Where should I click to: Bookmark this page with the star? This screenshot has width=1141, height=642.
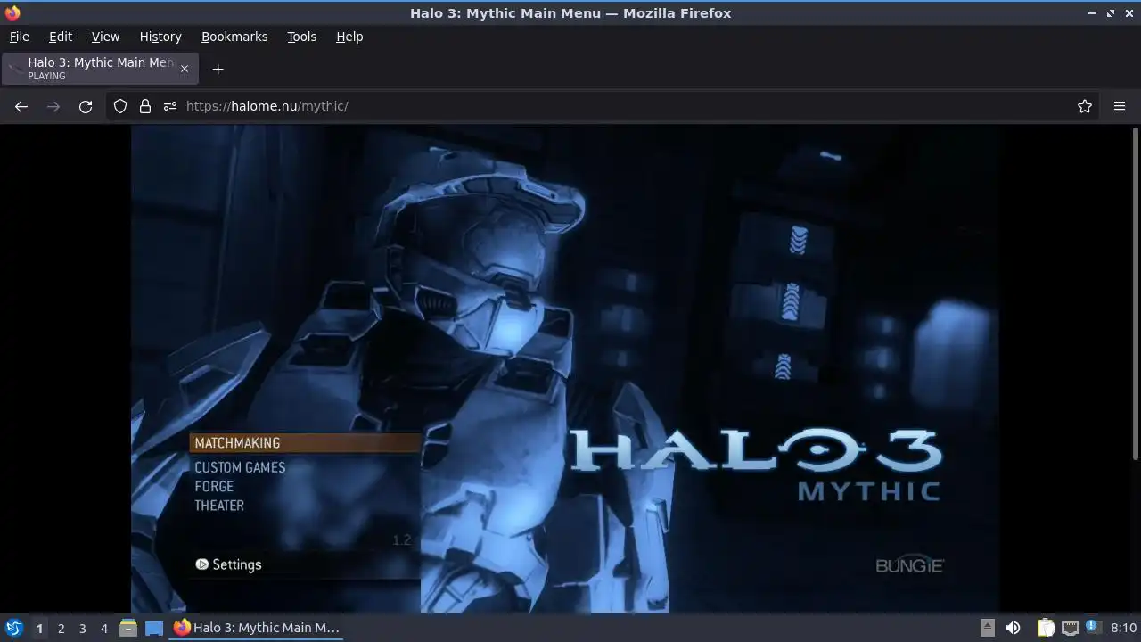1085,106
